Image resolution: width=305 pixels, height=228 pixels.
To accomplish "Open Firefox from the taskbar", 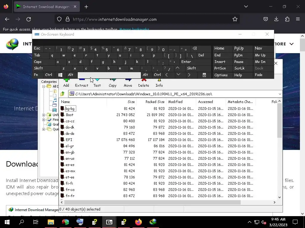I will point(139,222).
